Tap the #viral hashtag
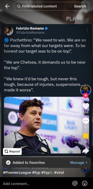 point(59,173)
